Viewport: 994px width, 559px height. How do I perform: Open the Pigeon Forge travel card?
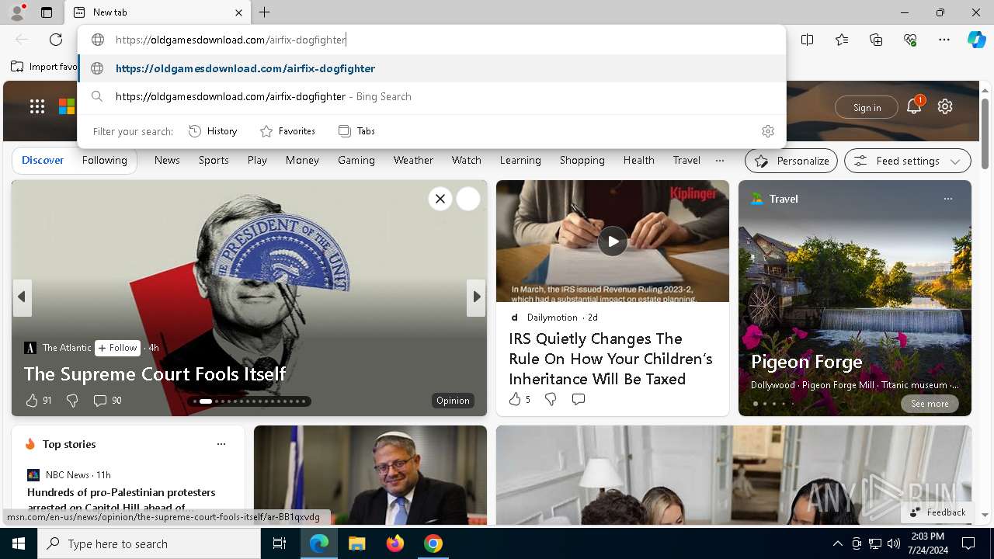pos(855,298)
